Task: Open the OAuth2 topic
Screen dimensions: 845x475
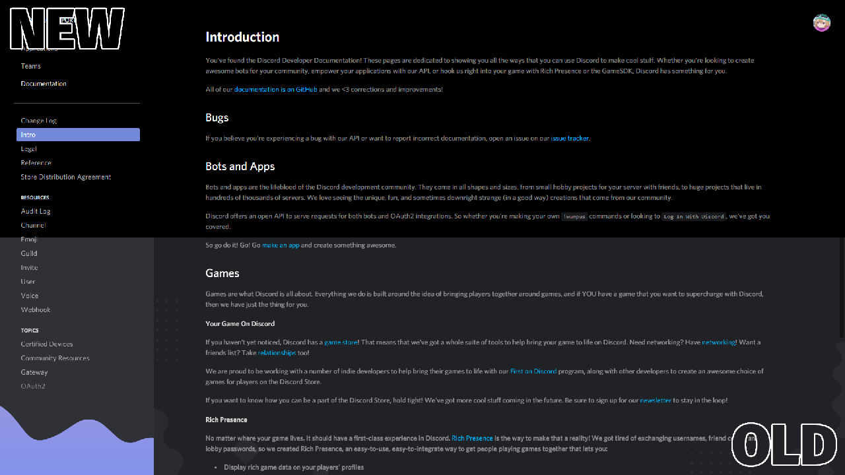Action: click(x=33, y=387)
